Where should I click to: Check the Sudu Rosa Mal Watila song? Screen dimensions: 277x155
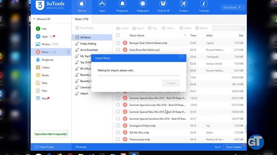pyautogui.click(x=118, y=50)
